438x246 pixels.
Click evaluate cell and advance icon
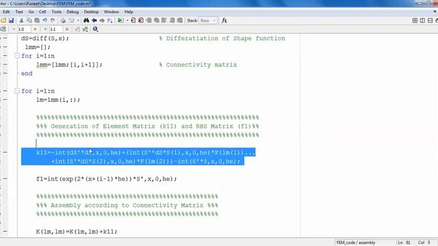85,29
